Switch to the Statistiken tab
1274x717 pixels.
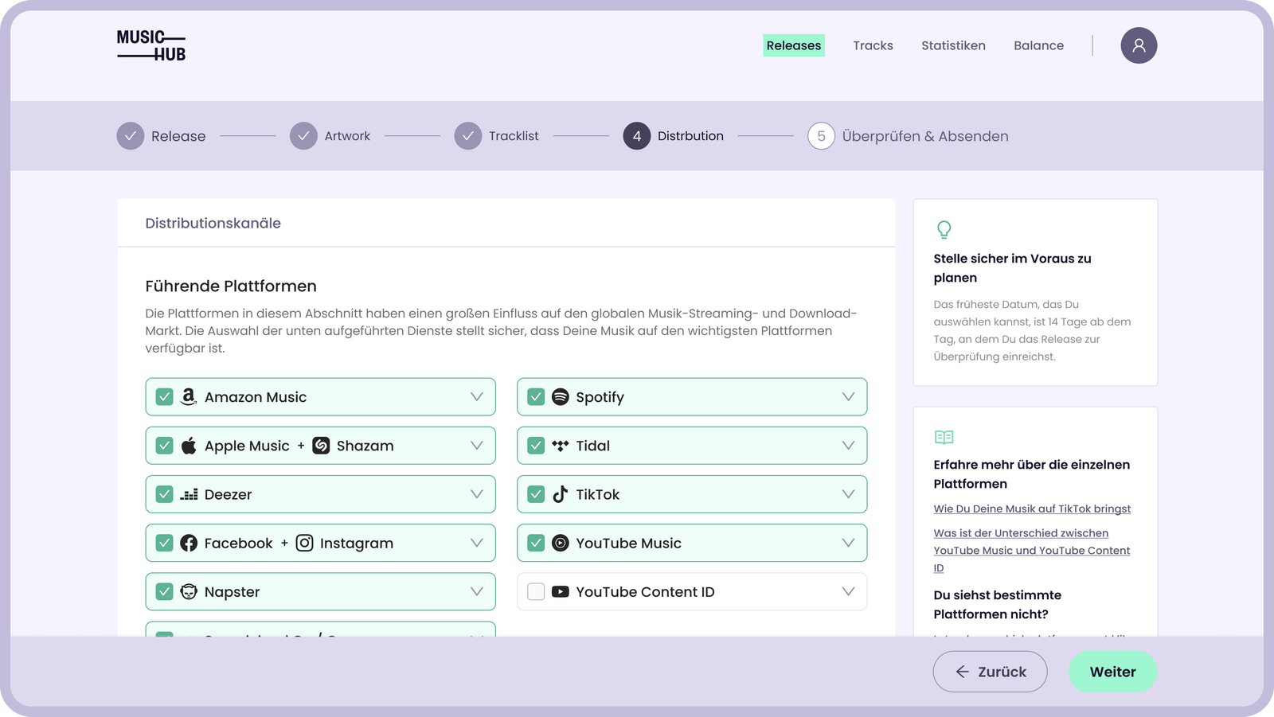[953, 45]
